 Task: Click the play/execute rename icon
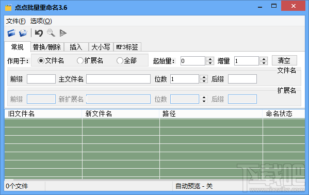tap(63, 33)
